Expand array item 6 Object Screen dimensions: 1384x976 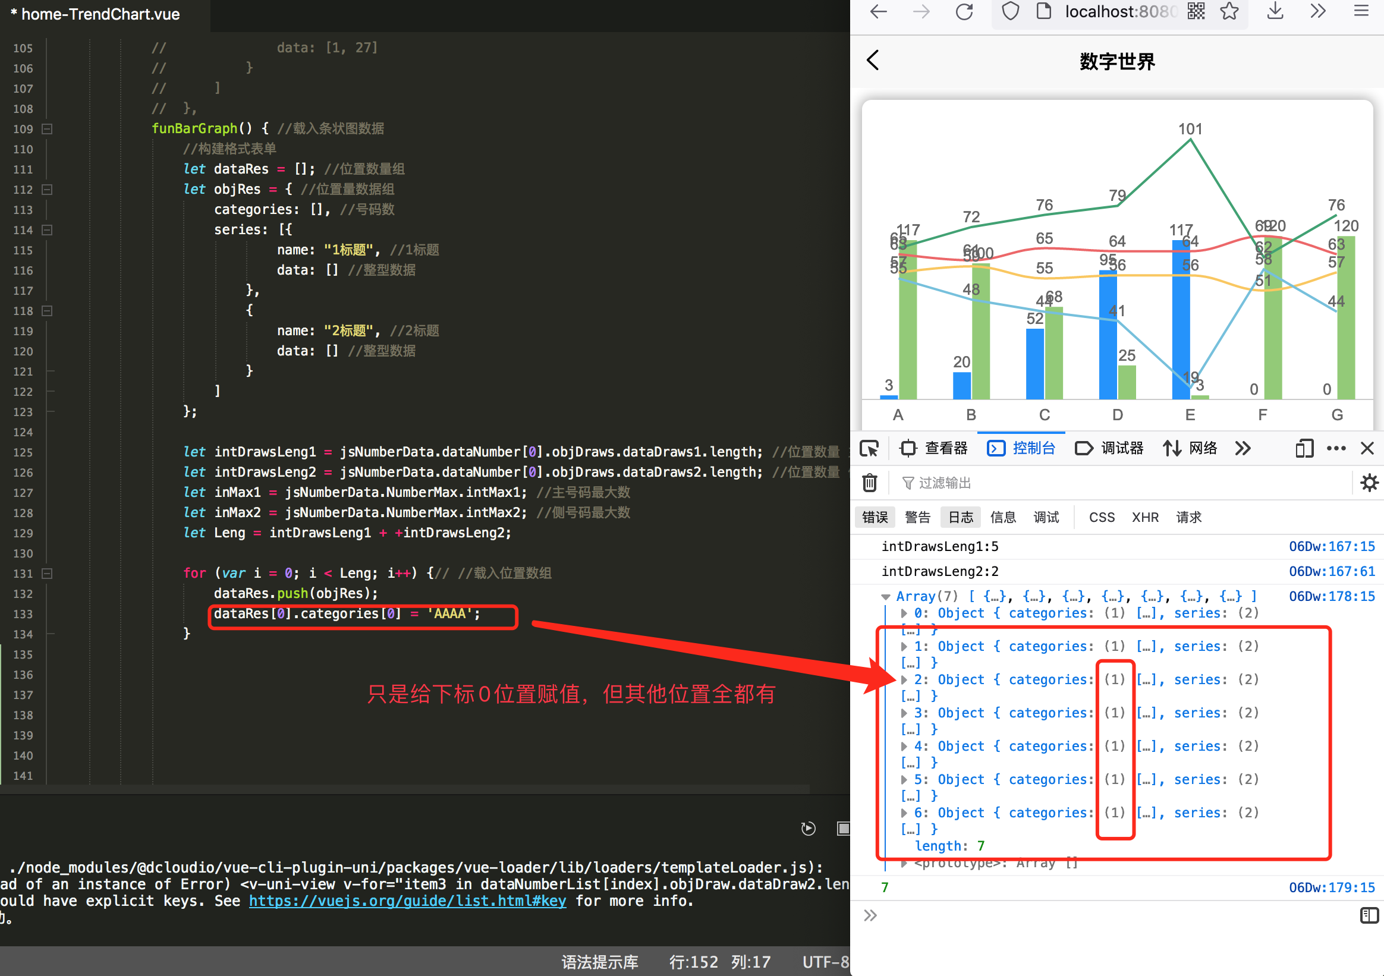tap(904, 813)
